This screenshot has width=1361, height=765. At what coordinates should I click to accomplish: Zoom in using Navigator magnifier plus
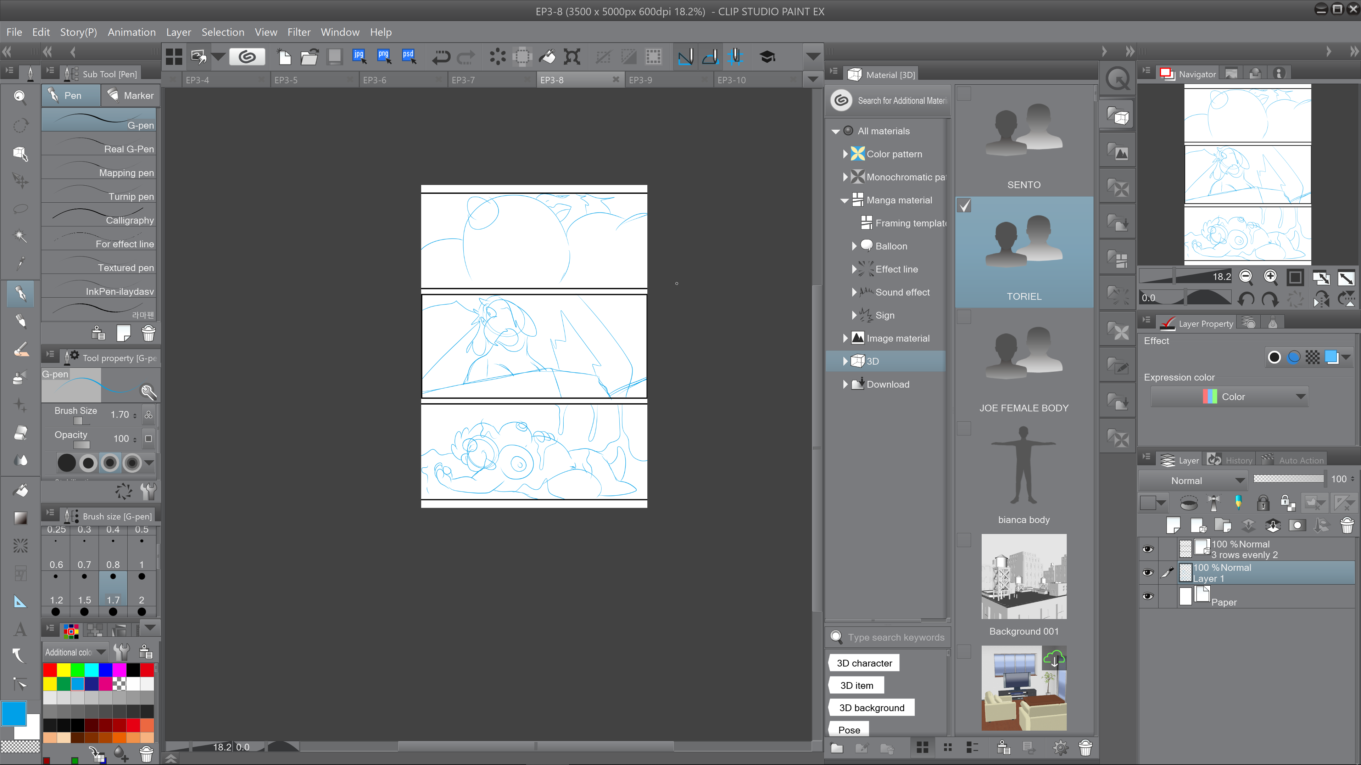(1270, 277)
